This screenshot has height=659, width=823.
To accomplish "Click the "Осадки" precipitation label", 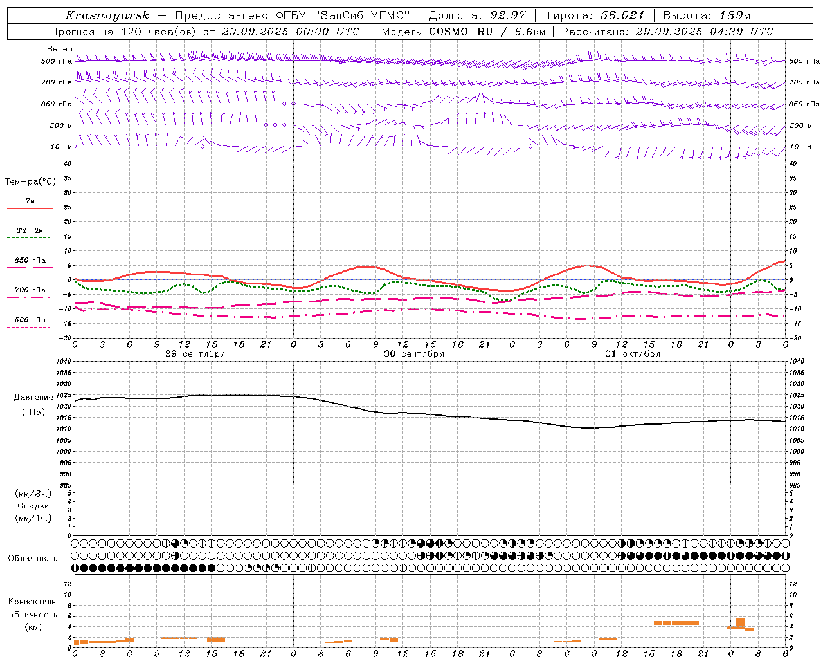I will (x=33, y=506).
